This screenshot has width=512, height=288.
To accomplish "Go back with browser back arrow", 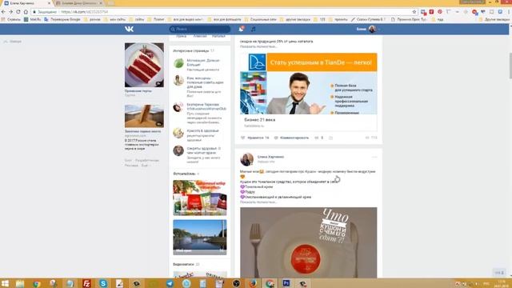I will pos(3,12).
